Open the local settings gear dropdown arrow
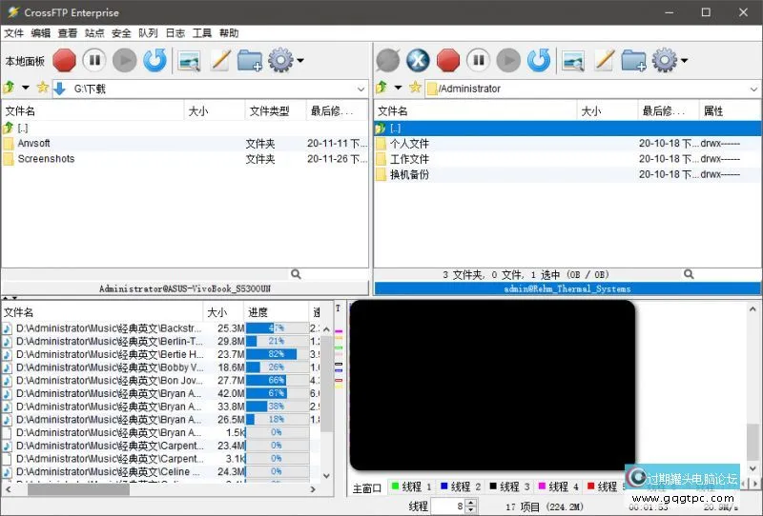Screen dimensions: 763x516 (300, 61)
